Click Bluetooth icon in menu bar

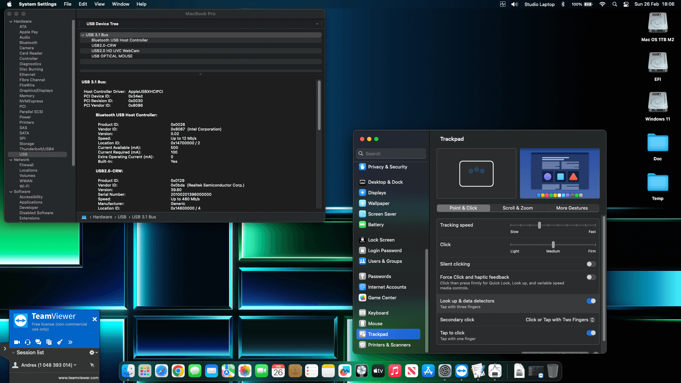click(x=563, y=4)
